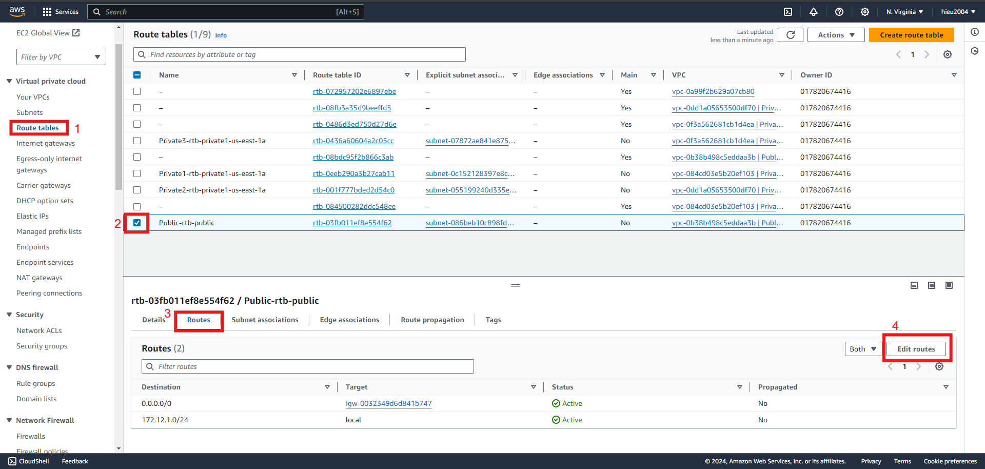Switch to the Tags tab
Image resolution: width=985 pixels, height=469 pixels.
coord(494,320)
